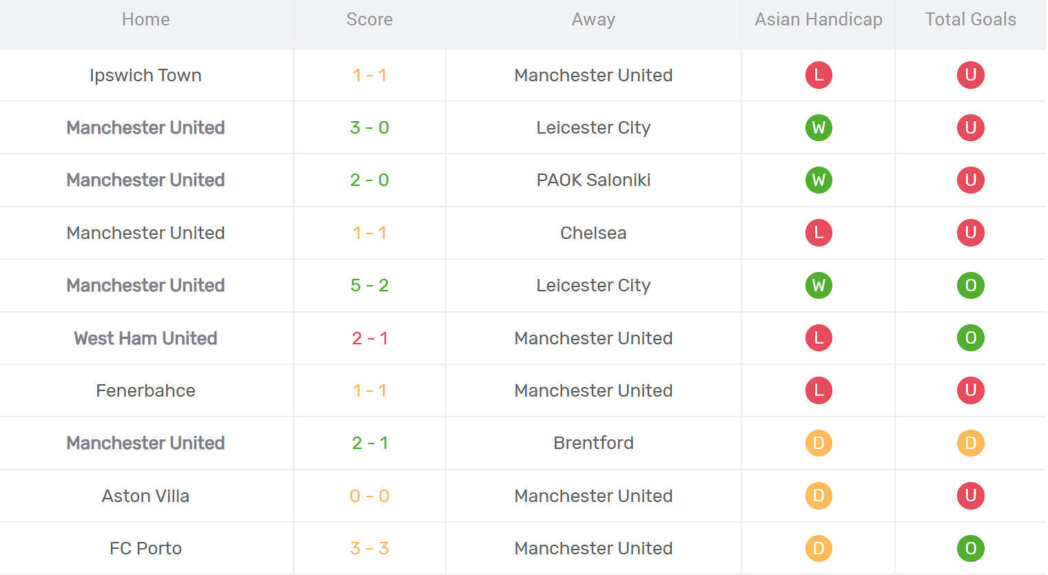The width and height of the screenshot is (1048, 575).
Task: Click the Home column header
Action: 145,19
